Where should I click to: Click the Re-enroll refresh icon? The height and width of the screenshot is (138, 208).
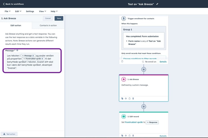[x=143, y=62]
